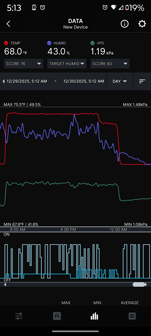
Task: Tap the 4:00 PM time axis label
Action: coord(68,229)
